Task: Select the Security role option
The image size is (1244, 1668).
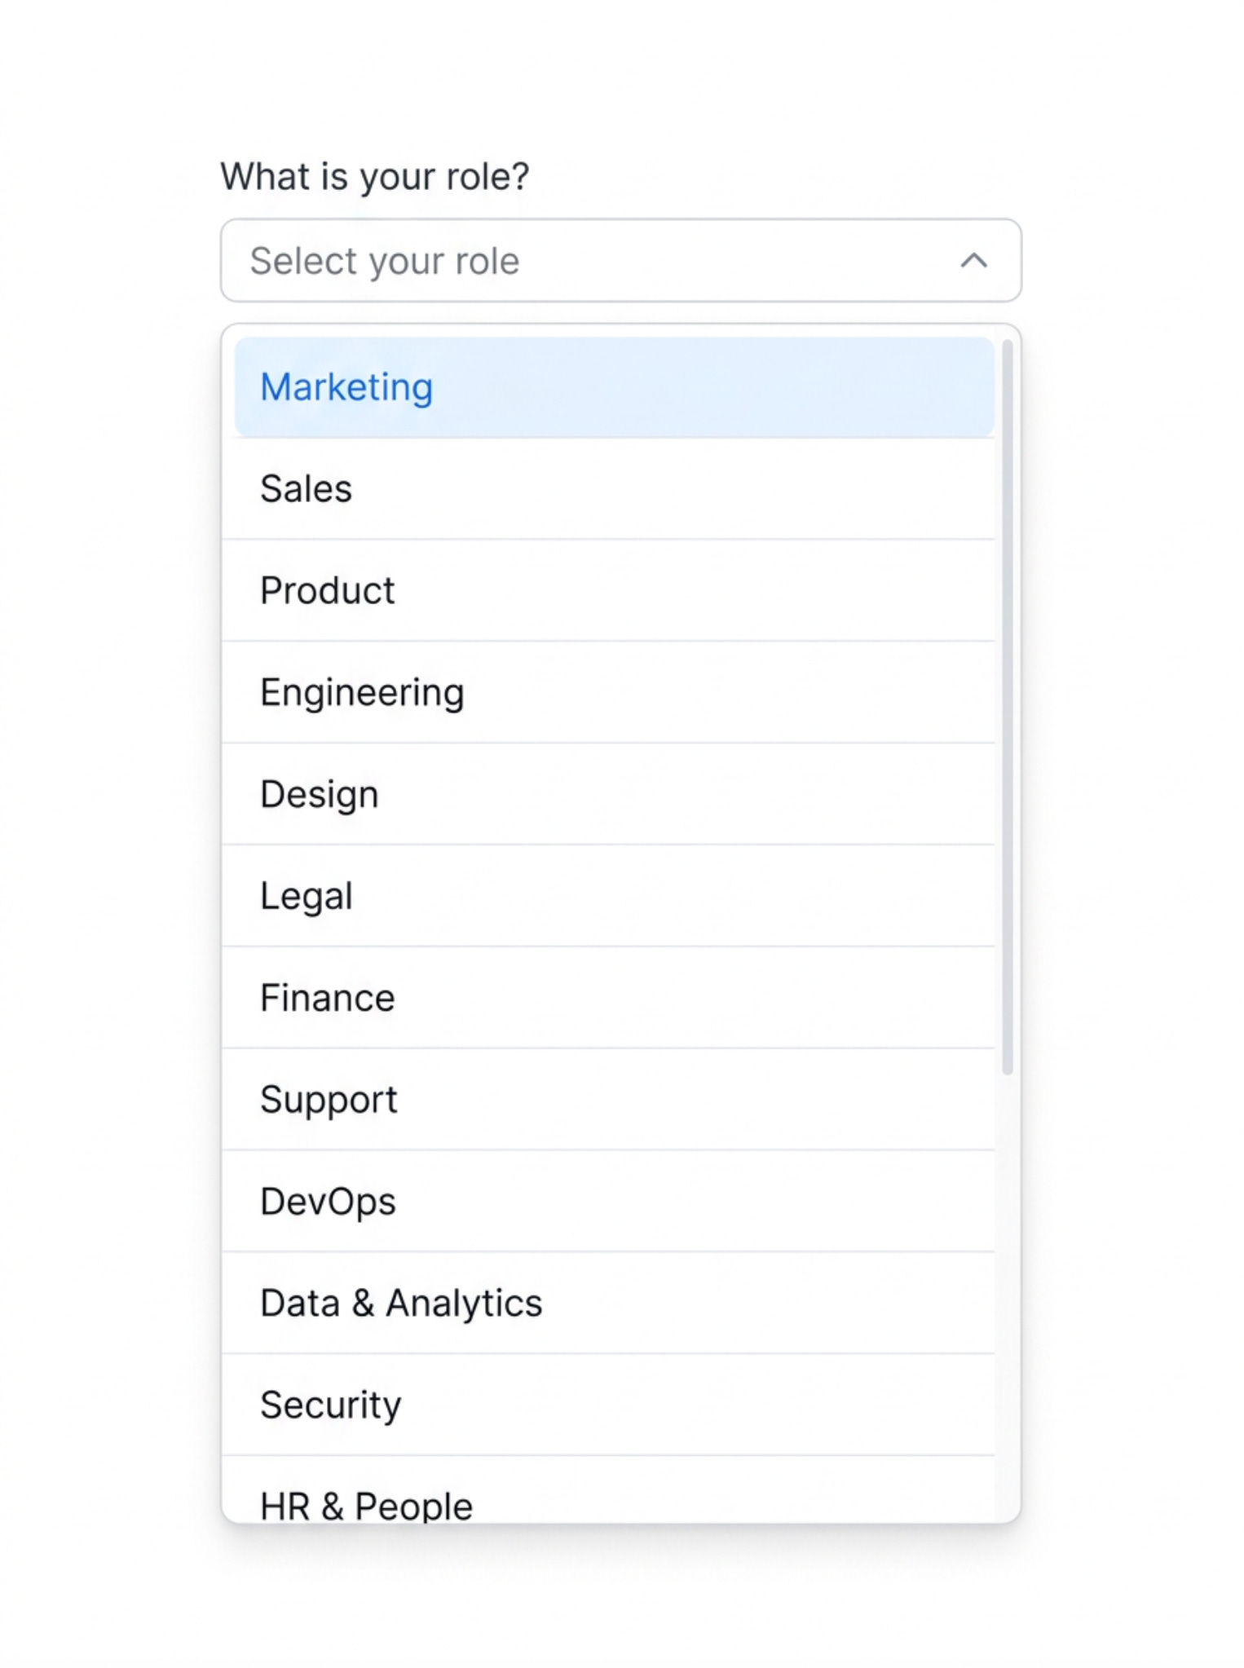Action: click(608, 1405)
